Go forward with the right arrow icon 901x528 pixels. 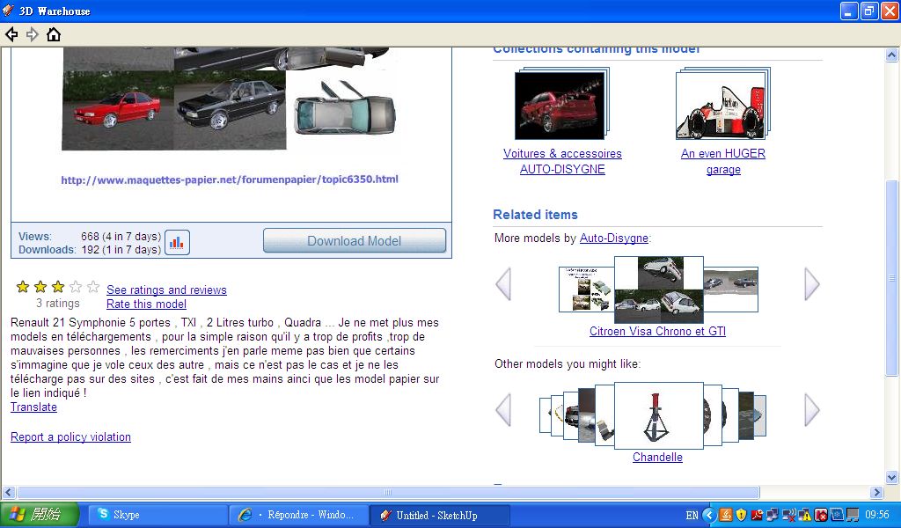(33, 35)
